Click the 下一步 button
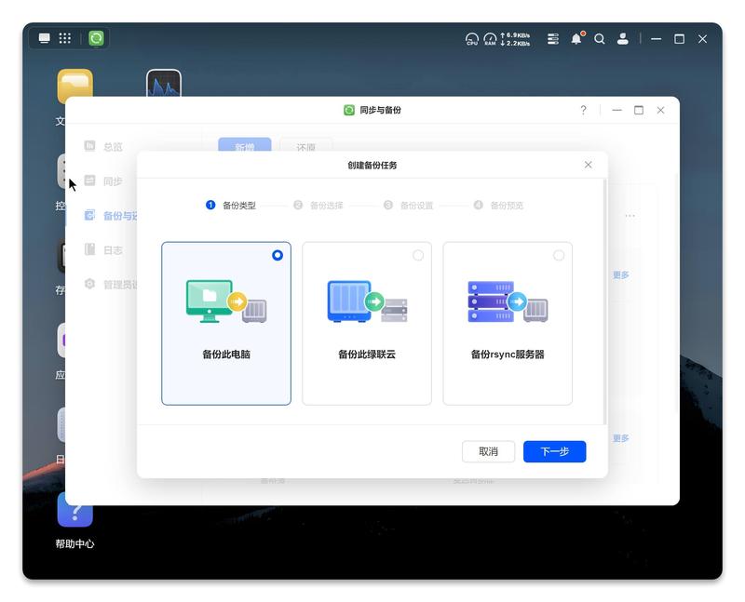745x602 pixels. [554, 451]
